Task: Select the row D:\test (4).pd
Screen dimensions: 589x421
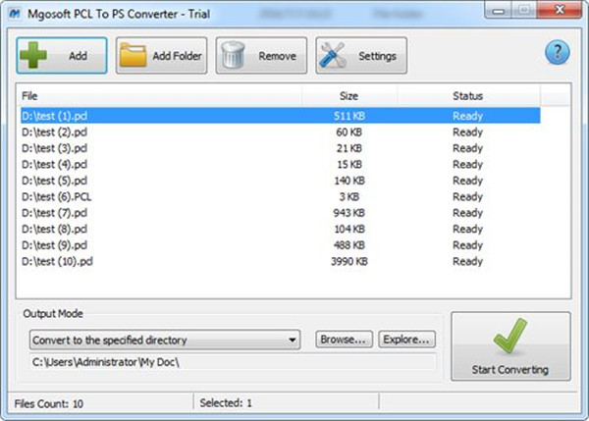Action: coord(281,164)
